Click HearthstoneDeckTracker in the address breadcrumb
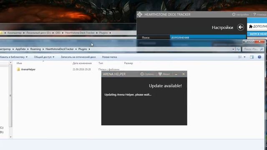267x150 pixels. tap(60, 49)
